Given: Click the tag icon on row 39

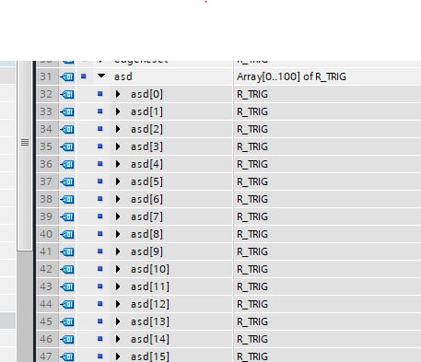Looking at the screenshot, I should click(67, 216).
